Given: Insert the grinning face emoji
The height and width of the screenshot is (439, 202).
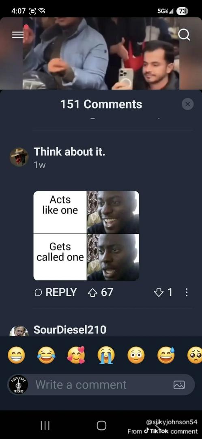Looking at the screenshot, I should click(16, 355).
